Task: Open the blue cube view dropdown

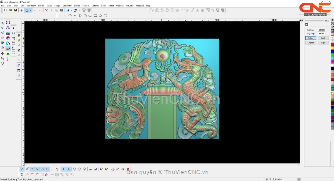Action: click(72, 10)
